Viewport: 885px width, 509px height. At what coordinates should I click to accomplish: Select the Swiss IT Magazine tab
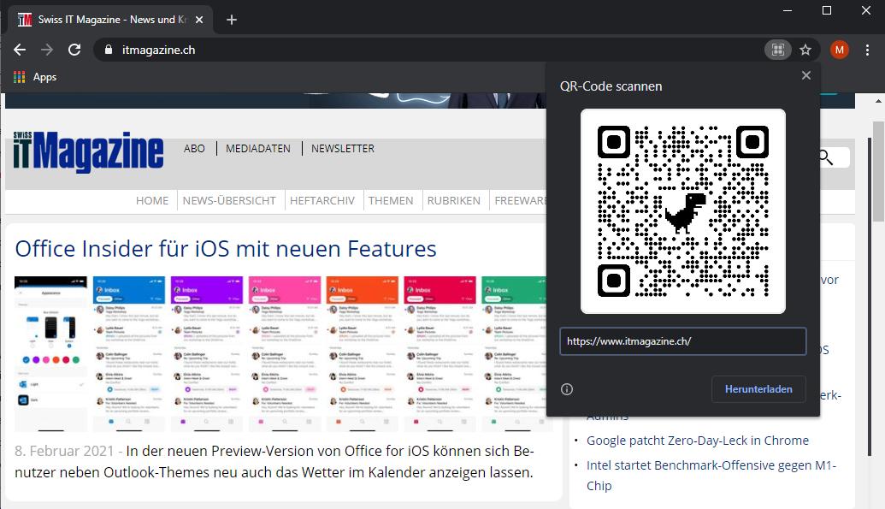coord(110,20)
